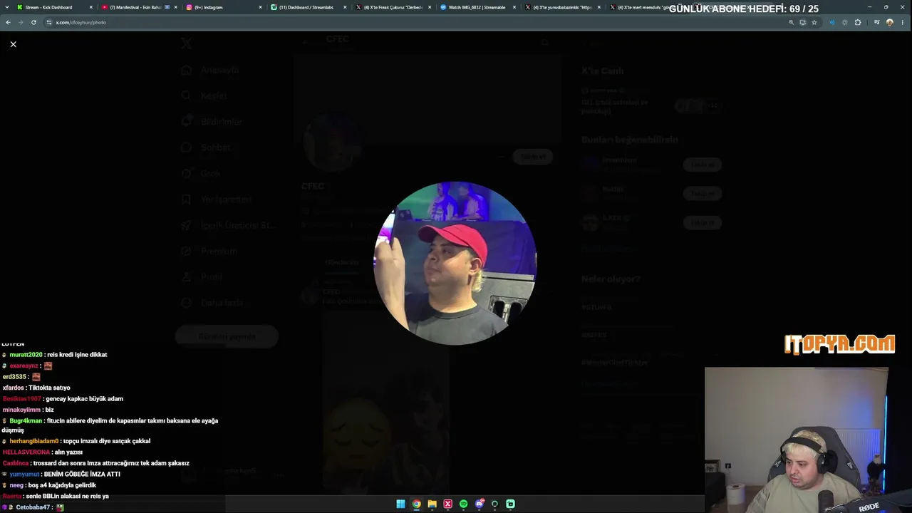
Task: Close the Dashboard / Streamlabs tab
Action: point(345,7)
